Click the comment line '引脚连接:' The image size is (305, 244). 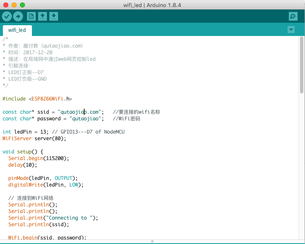point(19,66)
